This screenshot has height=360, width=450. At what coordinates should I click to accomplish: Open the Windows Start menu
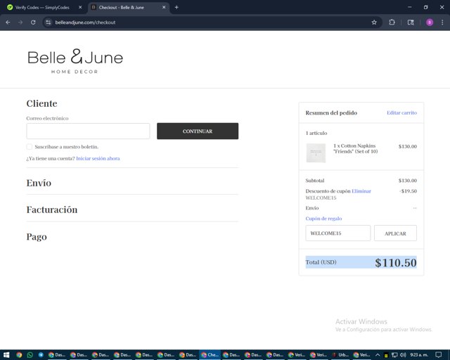point(6,355)
